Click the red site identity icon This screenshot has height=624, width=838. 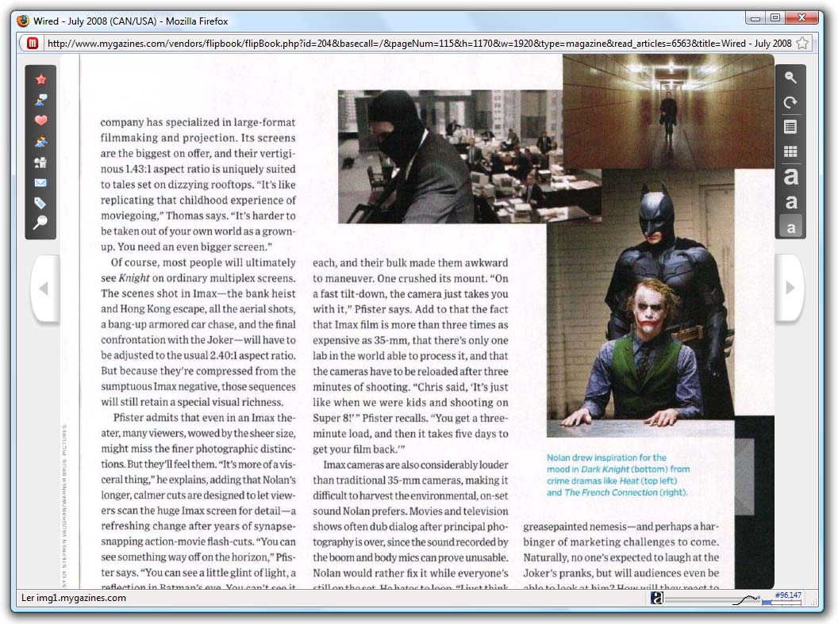coord(32,44)
